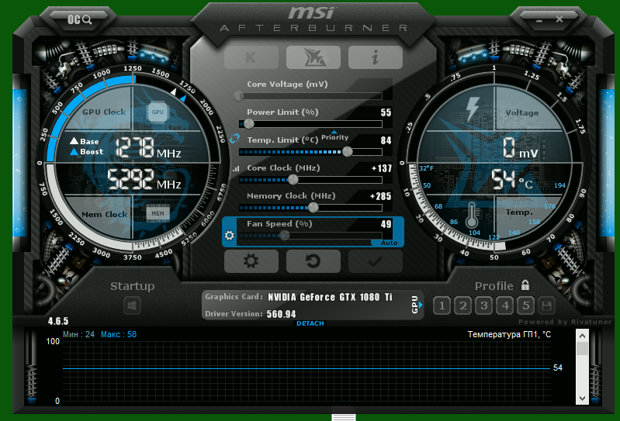Viewport: 620px width, 421px height.
Task: Click the GPU chip icon in clock gauge
Action: click(158, 112)
